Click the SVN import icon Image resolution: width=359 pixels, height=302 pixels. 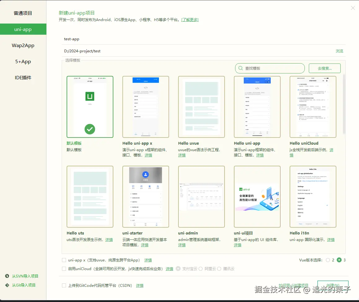7,276
